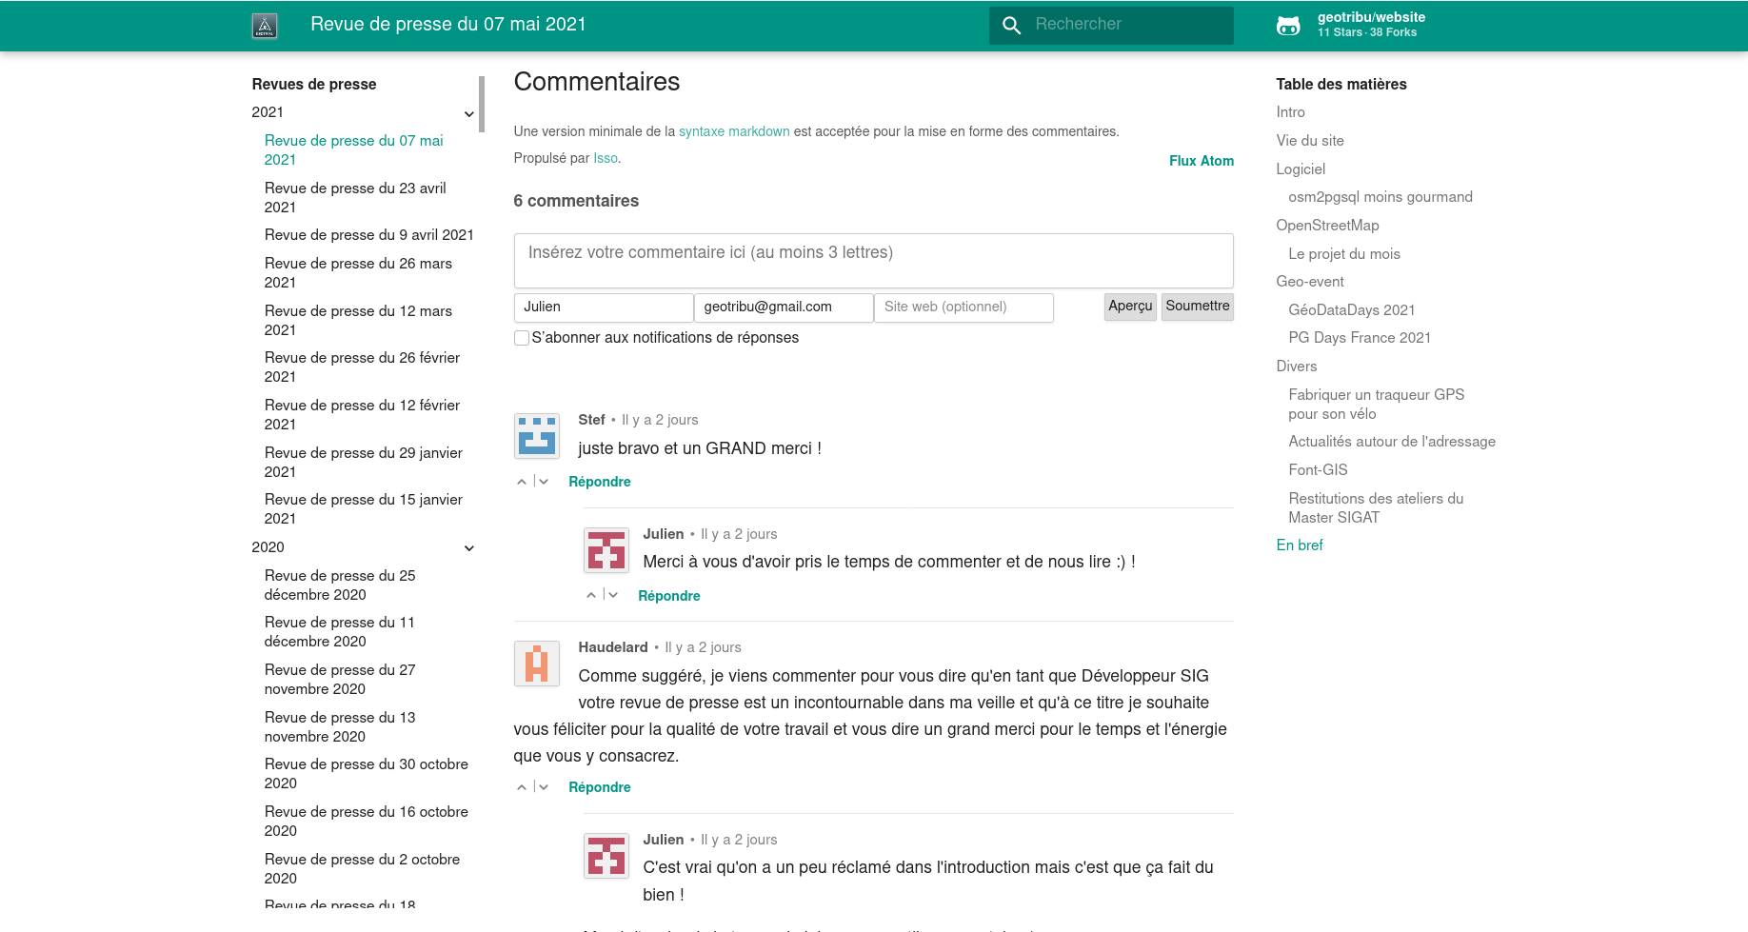This screenshot has width=1748, height=932.
Task: Go to osm2pgsql moins gourmand section
Action: click(1381, 197)
